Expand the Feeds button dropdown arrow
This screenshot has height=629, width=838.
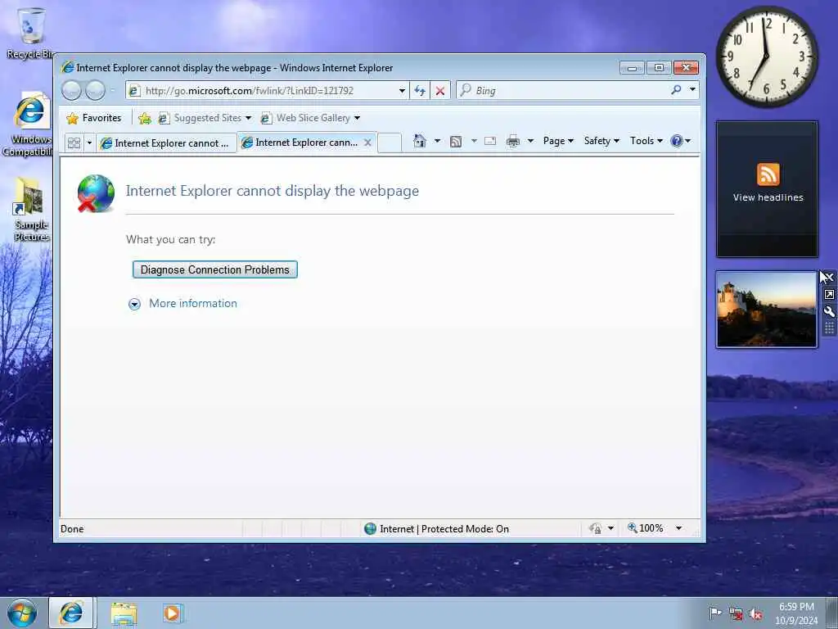point(474,141)
